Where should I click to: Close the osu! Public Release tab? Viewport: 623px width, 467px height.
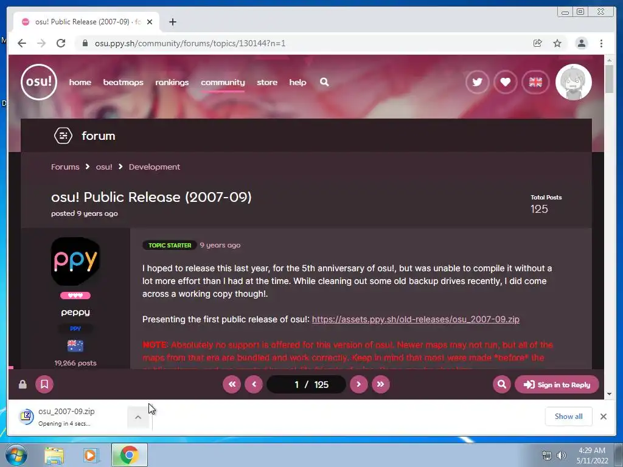point(150,22)
